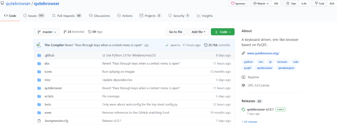Open commit 'Run optipng on images'
This screenshot has width=337, height=125.
[119, 72]
